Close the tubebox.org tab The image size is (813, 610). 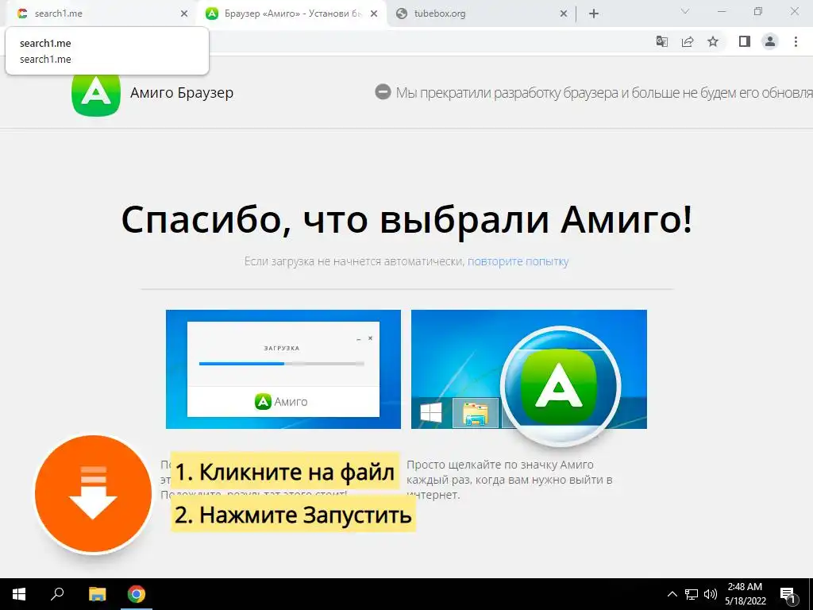(x=564, y=14)
